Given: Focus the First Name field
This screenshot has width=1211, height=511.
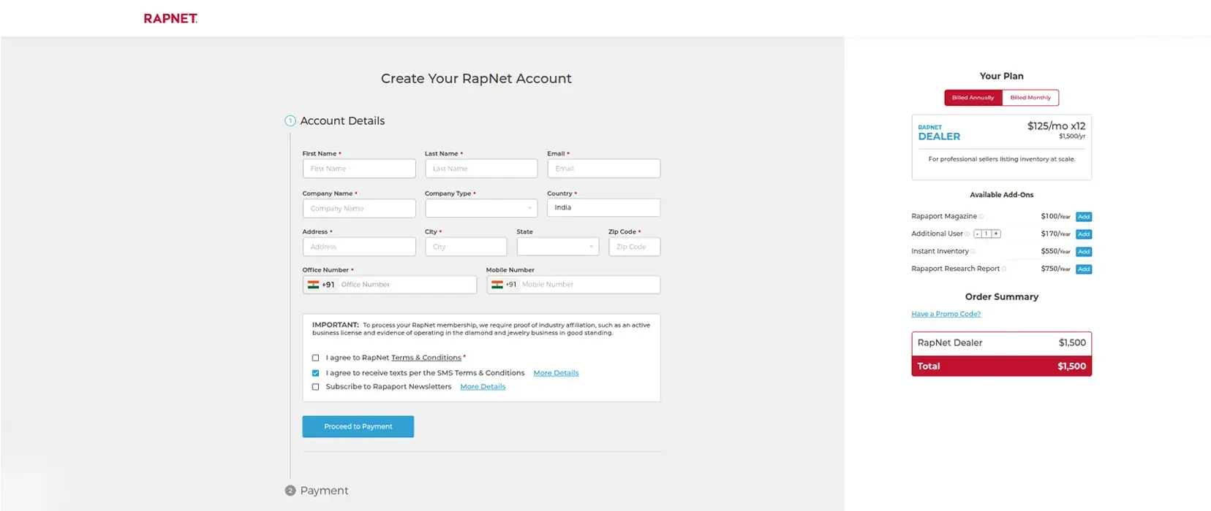Looking at the screenshot, I should [x=359, y=169].
